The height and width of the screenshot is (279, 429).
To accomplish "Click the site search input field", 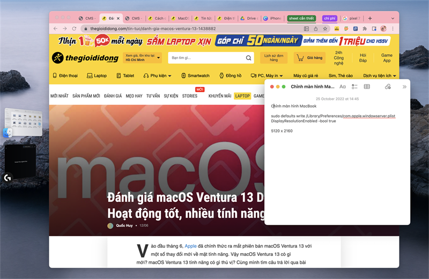I will pyautogui.click(x=207, y=58).
